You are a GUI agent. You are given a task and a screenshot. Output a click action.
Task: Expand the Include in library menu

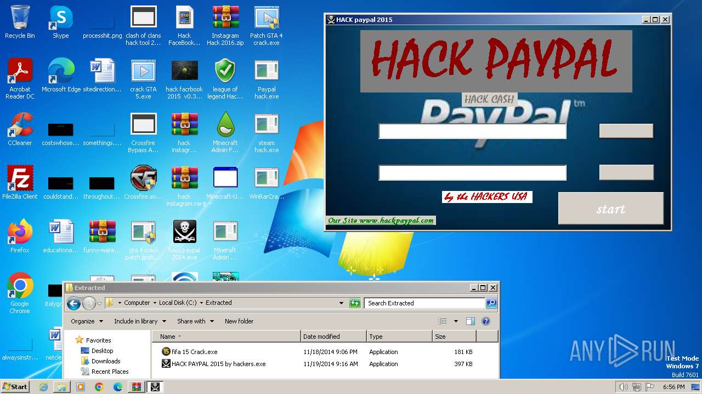[x=139, y=321]
